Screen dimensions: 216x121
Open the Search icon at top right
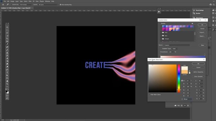[x=214, y=4]
